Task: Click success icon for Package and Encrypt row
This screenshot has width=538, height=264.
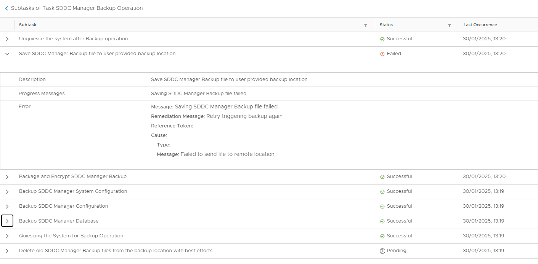Action: pyautogui.click(x=382, y=177)
